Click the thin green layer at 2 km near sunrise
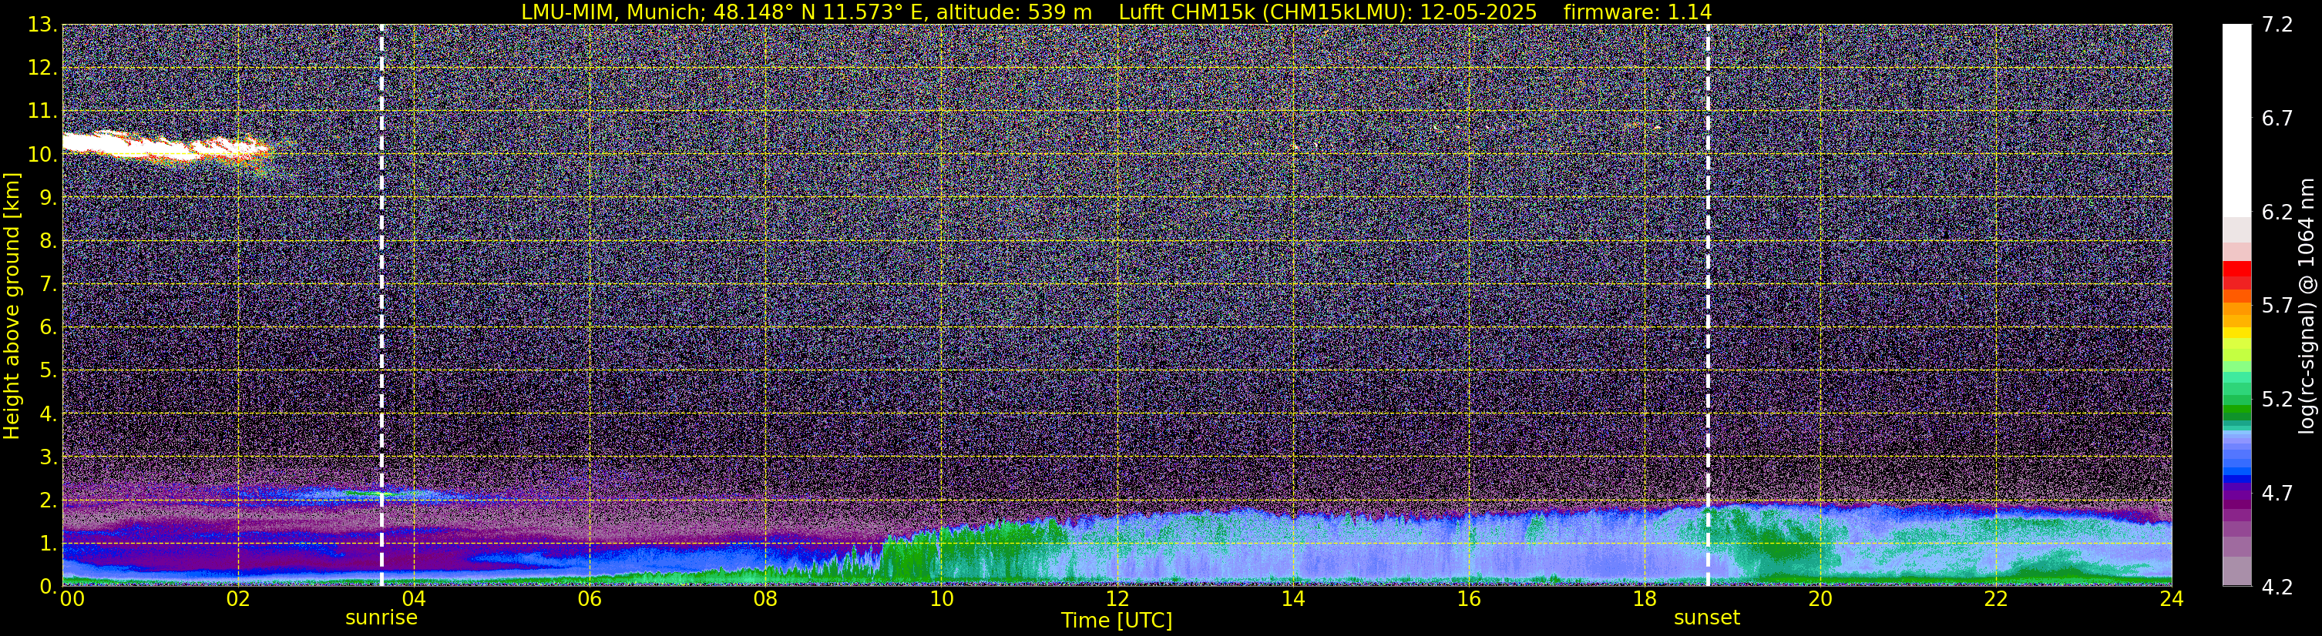 point(370,493)
